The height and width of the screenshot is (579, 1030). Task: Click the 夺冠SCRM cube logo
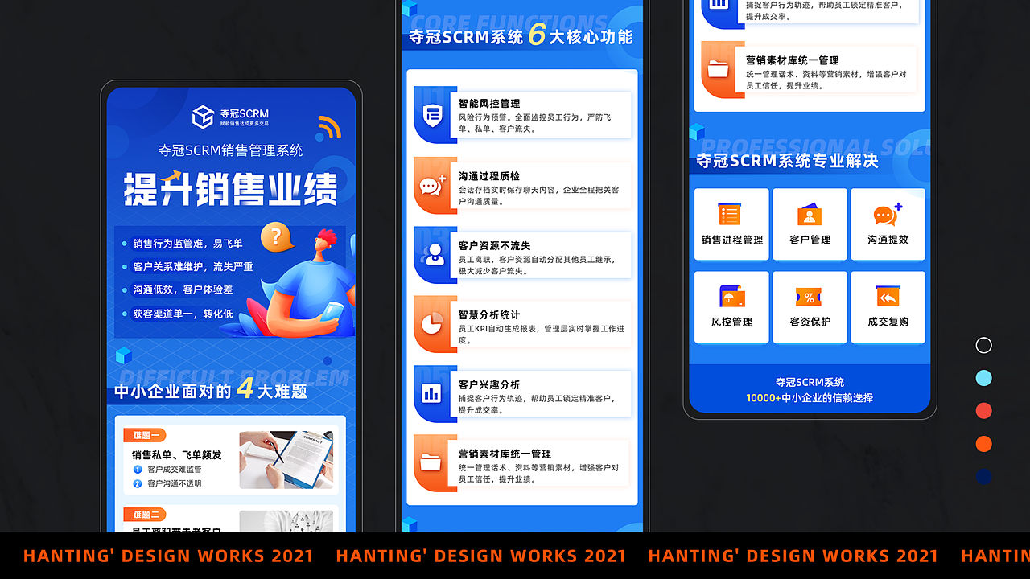pyautogui.click(x=203, y=117)
